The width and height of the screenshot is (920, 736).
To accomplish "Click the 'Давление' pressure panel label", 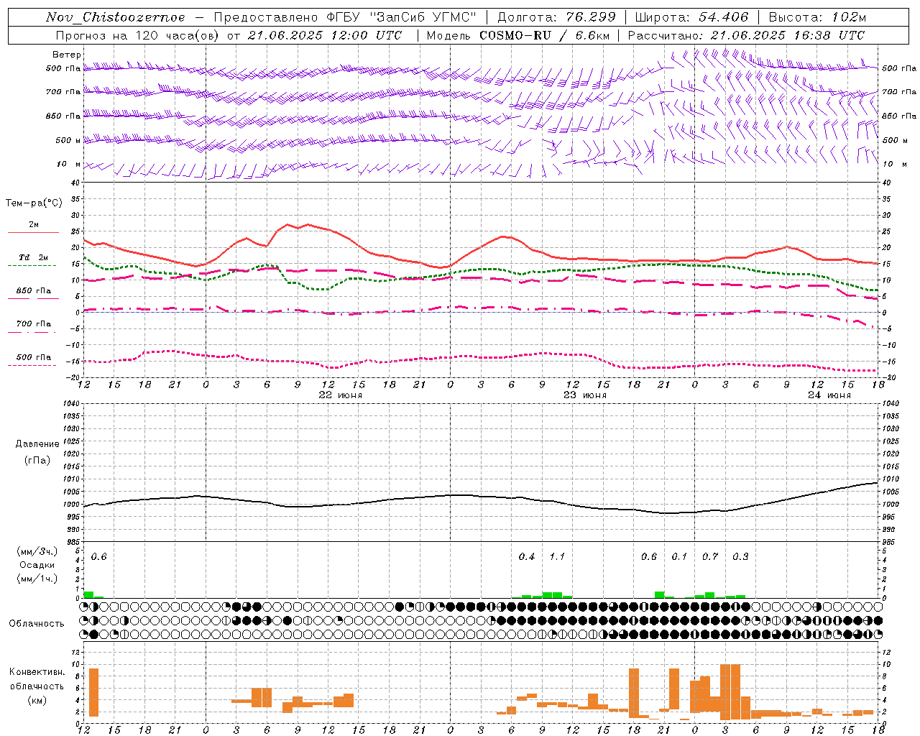I will coord(37,444).
